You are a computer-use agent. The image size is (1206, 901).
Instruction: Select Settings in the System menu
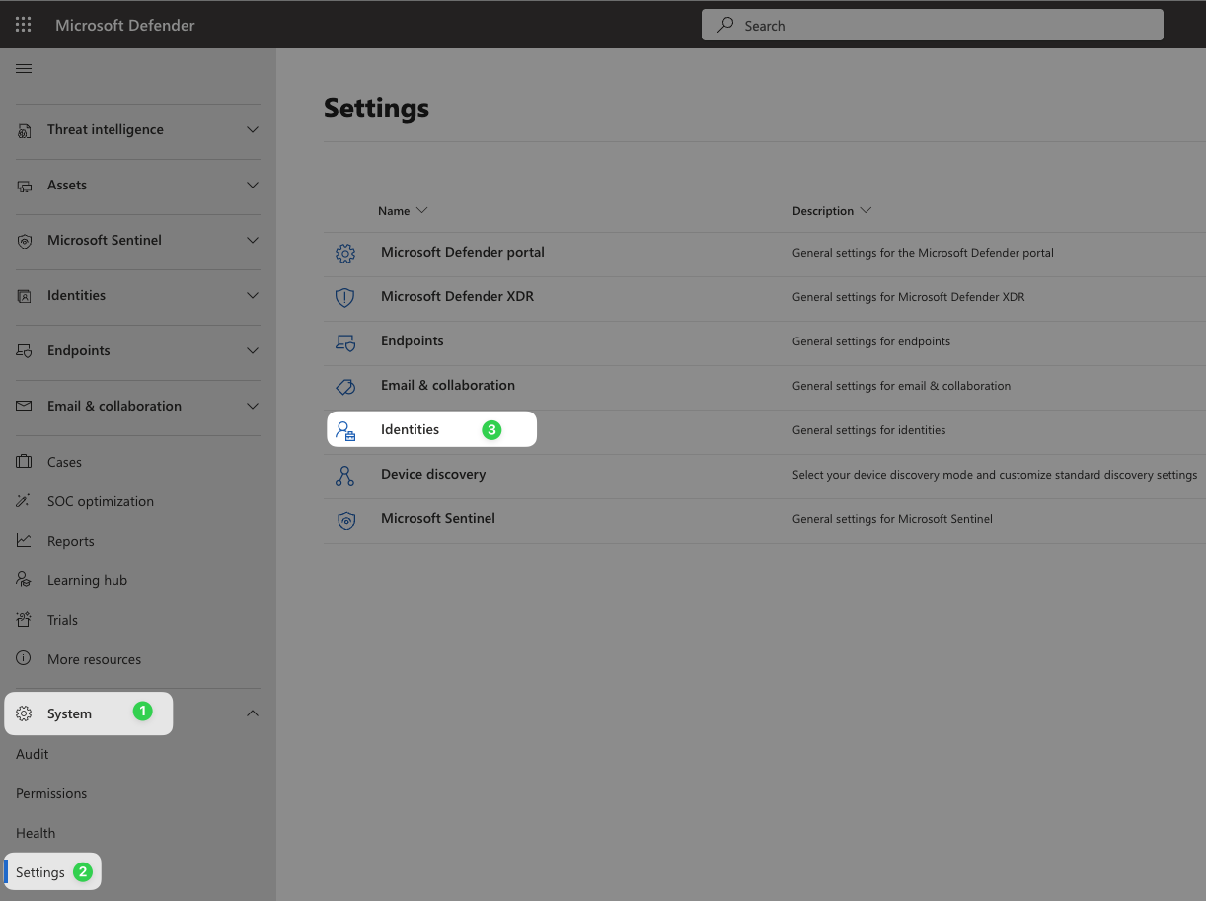coord(40,872)
